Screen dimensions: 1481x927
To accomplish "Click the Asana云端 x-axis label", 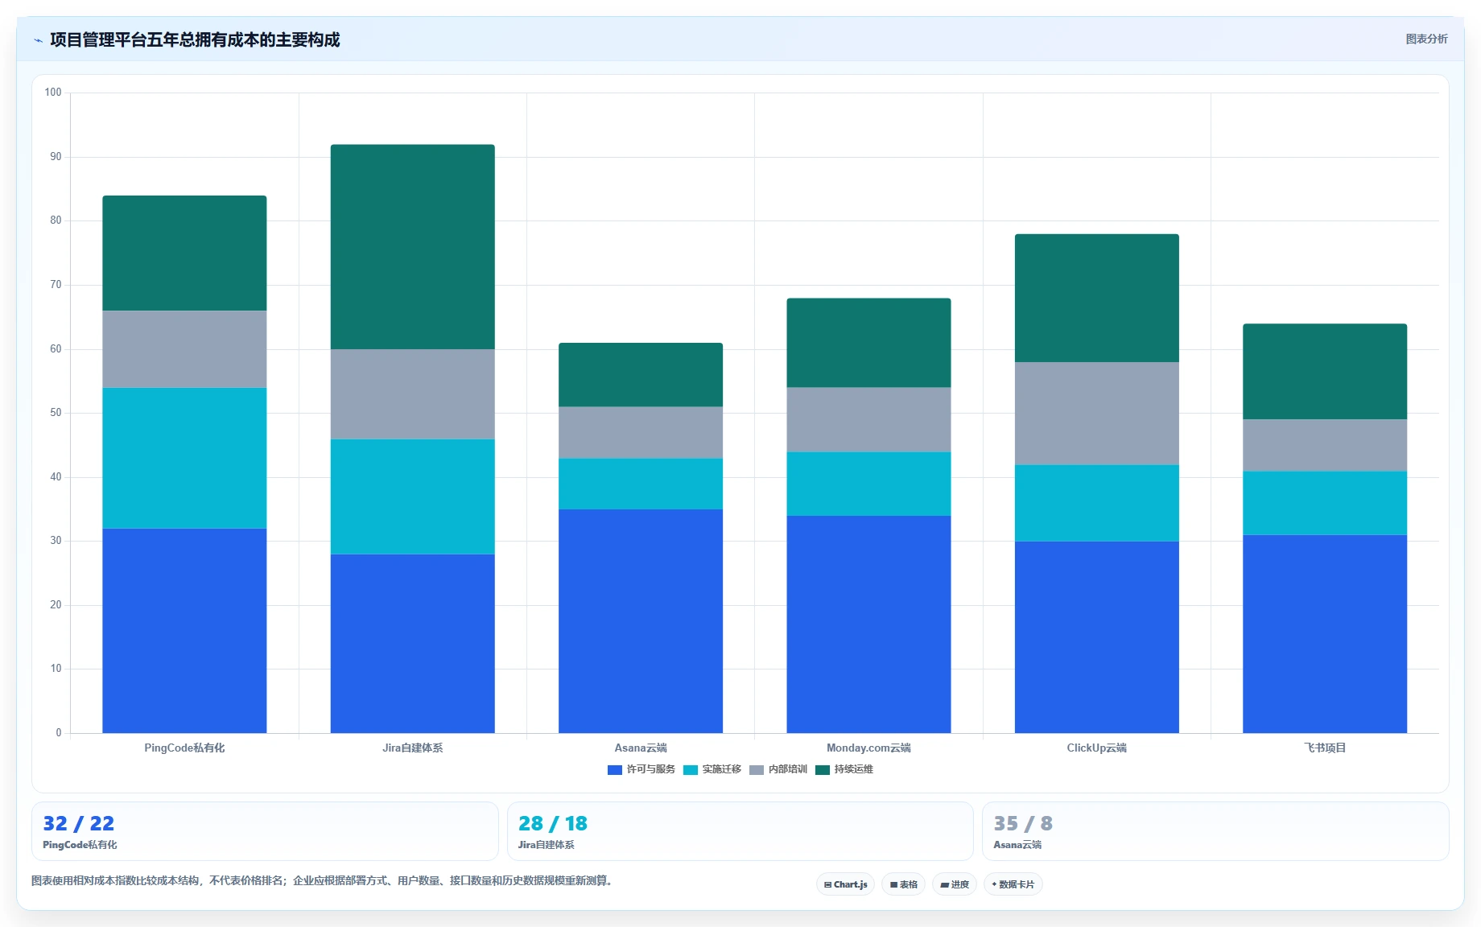I will click(641, 748).
